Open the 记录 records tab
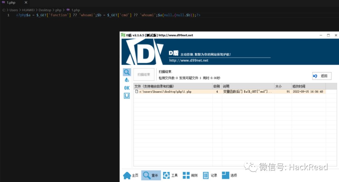The image size is (339, 182). click(210, 175)
